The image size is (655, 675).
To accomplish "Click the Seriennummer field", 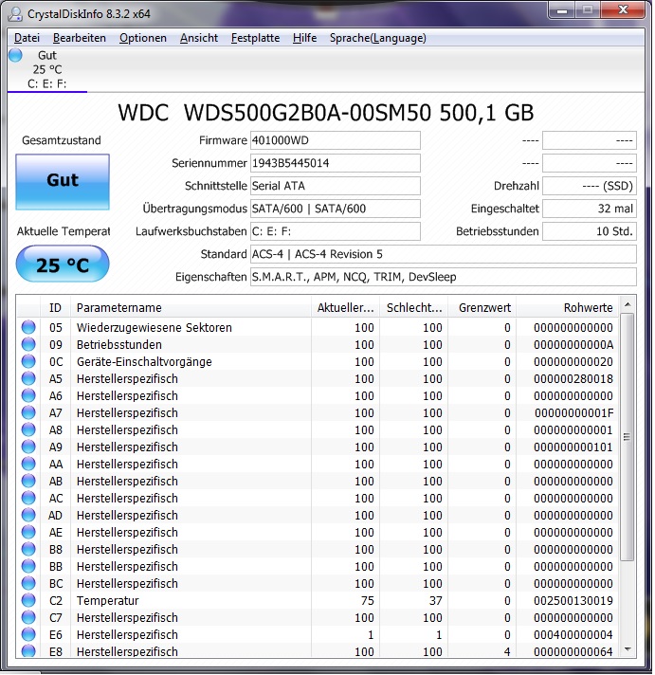I will click(336, 163).
